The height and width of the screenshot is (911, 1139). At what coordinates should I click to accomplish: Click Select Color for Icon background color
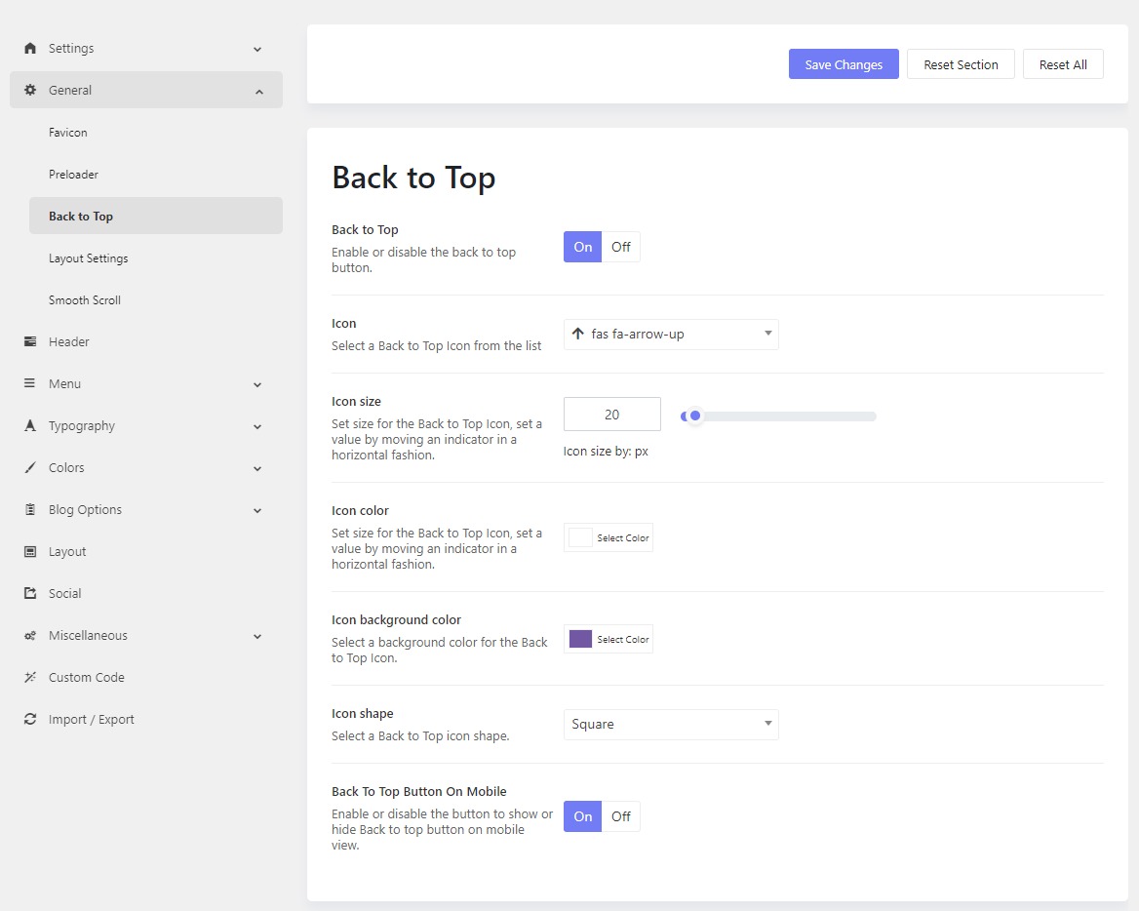[623, 639]
